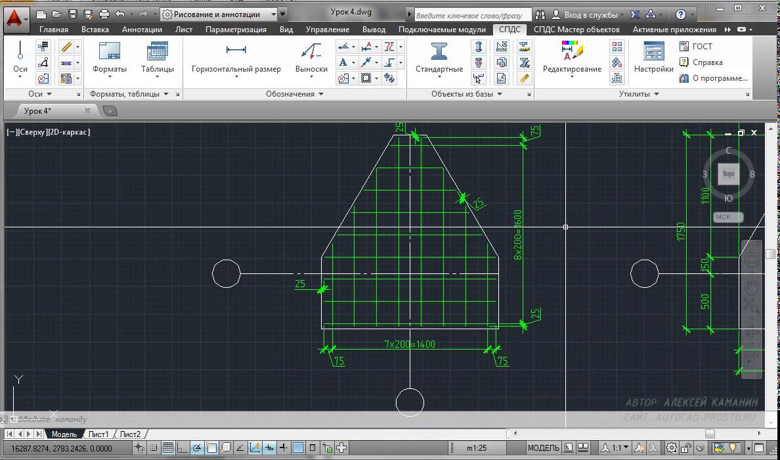Toggle snap mode in status bar
The width and height of the screenshot is (780, 460).
[x=154, y=448]
